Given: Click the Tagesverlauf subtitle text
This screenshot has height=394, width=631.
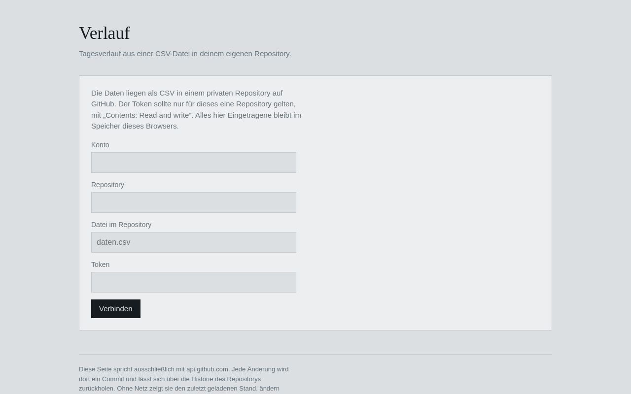Looking at the screenshot, I should pos(185,54).
